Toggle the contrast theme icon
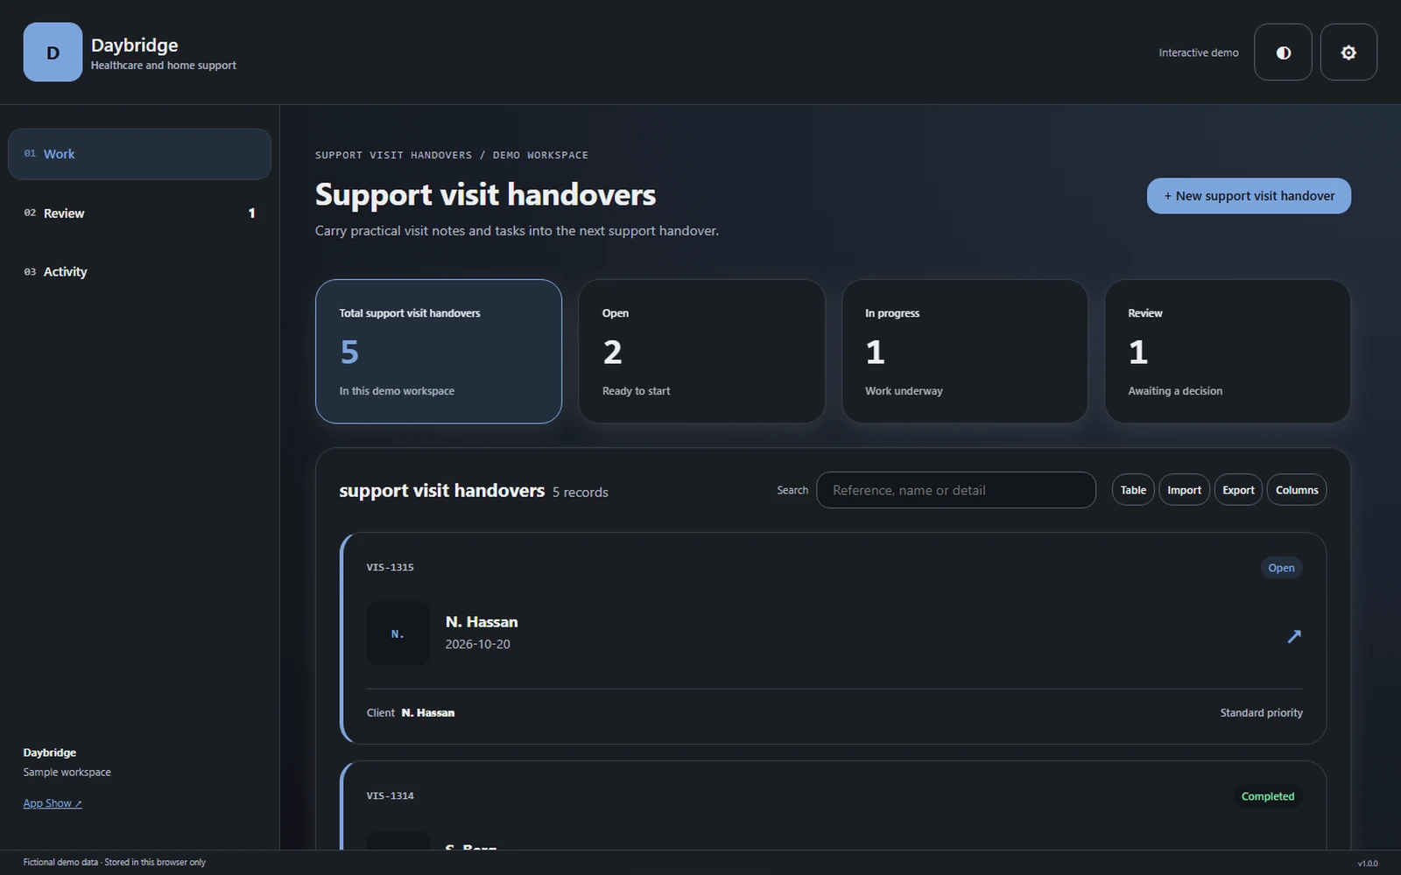The height and width of the screenshot is (875, 1401). [x=1283, y=52]
